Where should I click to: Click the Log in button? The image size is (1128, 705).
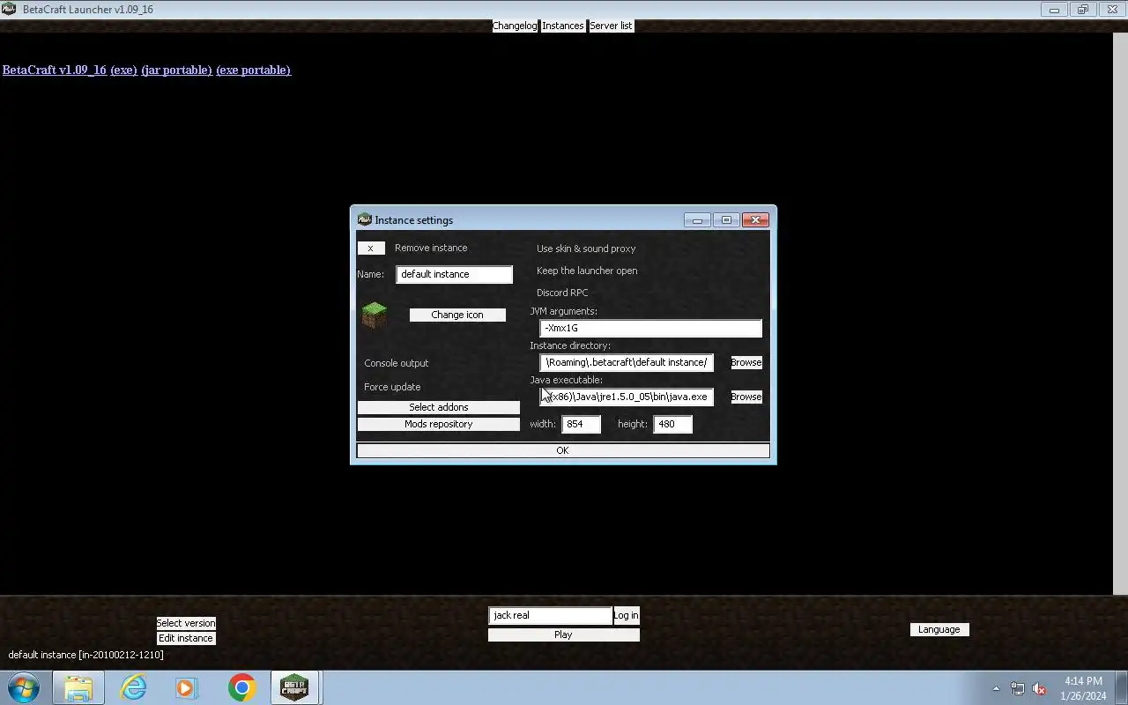[x=627, y=615]
